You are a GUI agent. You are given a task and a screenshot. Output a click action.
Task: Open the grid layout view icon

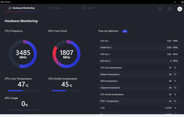(160, 9)
